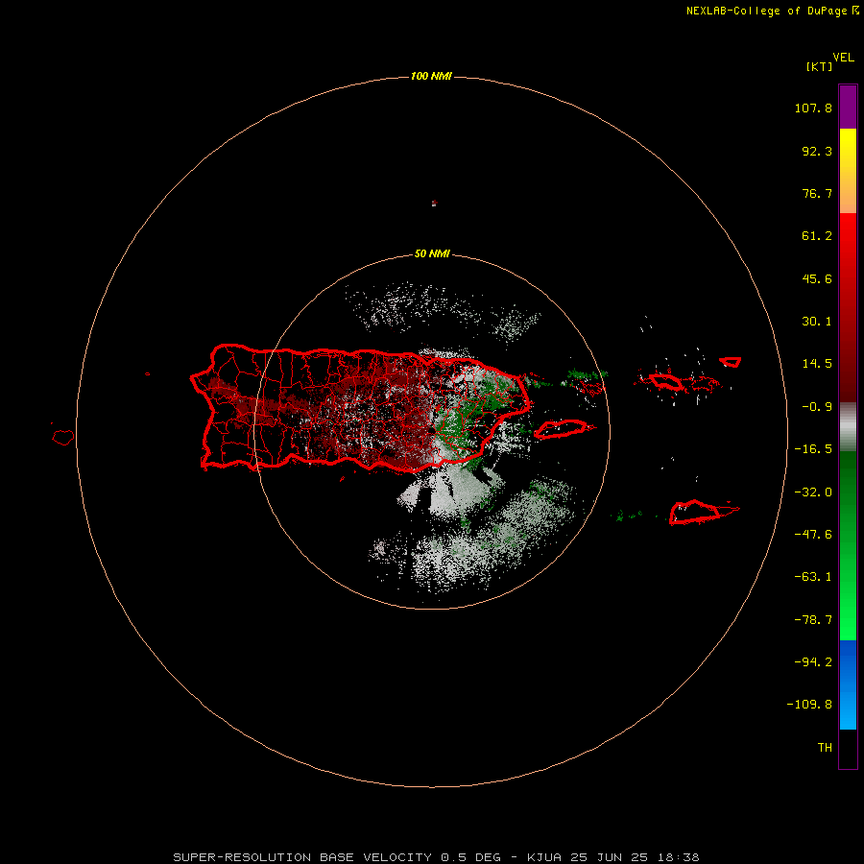Click the gray near-zero segment of the color bar
The height and width of the screenshot is (864, 864).
[848, 427]
